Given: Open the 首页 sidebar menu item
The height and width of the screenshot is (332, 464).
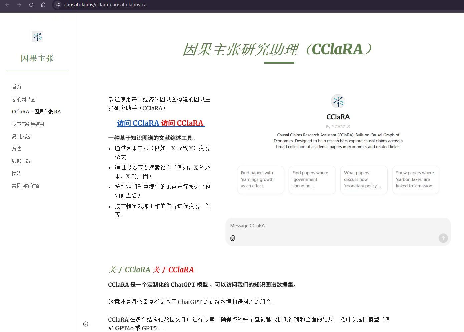Looking at the screenshot, I should (x=17, y=87).
